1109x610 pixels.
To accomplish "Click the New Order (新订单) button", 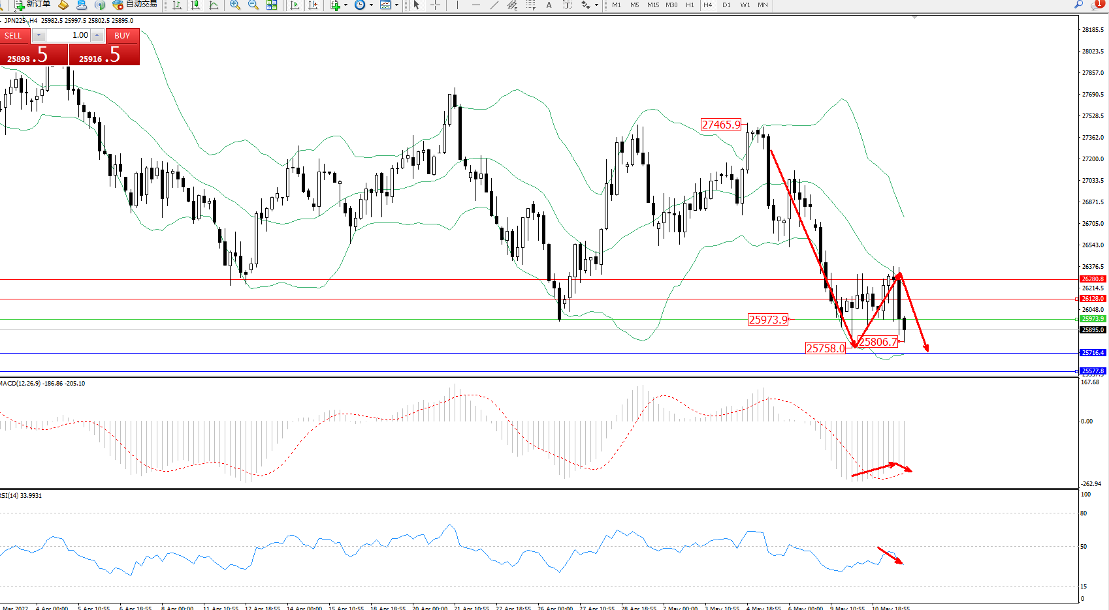I will pos(31,5).
